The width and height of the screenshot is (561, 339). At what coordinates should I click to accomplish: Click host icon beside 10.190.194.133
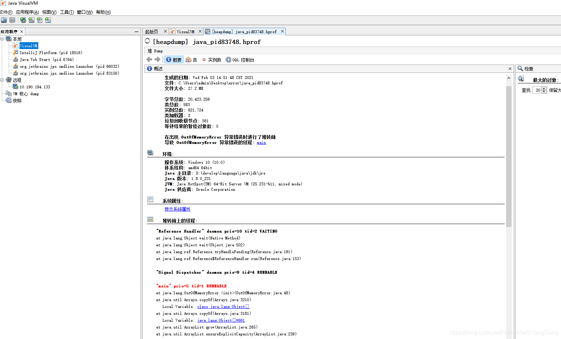point(16,87)
